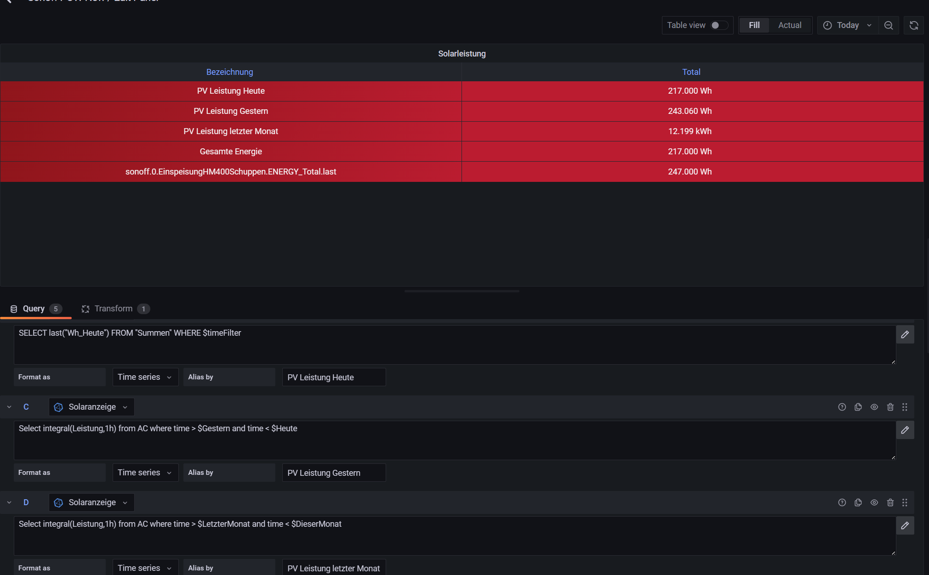Click into query D LetzterMonat SQL text area
This screenshot has width=929, height=575.
pos(455,536)
